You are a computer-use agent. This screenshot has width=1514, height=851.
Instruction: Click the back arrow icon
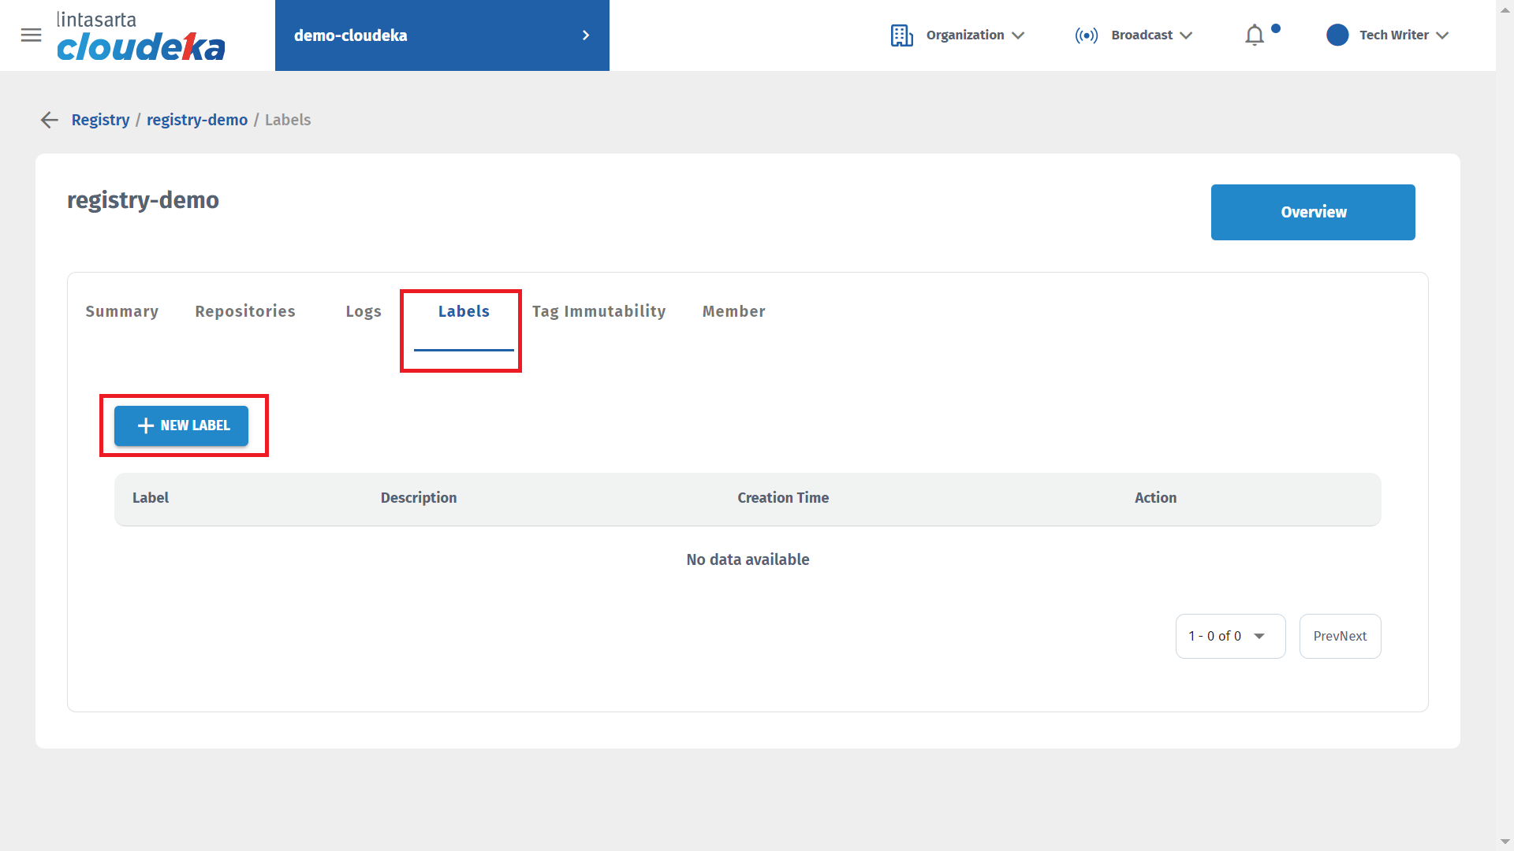click(x=50, y=120)
